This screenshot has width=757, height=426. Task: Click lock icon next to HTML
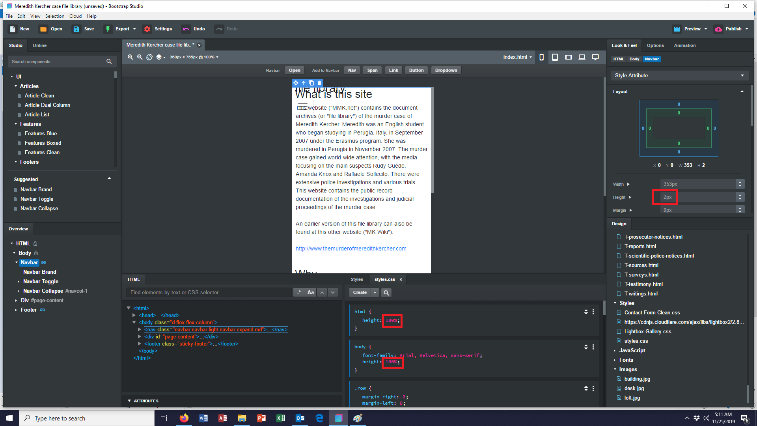tap(35, 243)
